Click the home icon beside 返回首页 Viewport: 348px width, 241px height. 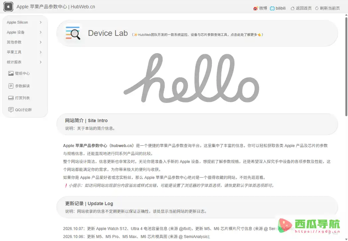pyautogui.click(x=293, y=8)
